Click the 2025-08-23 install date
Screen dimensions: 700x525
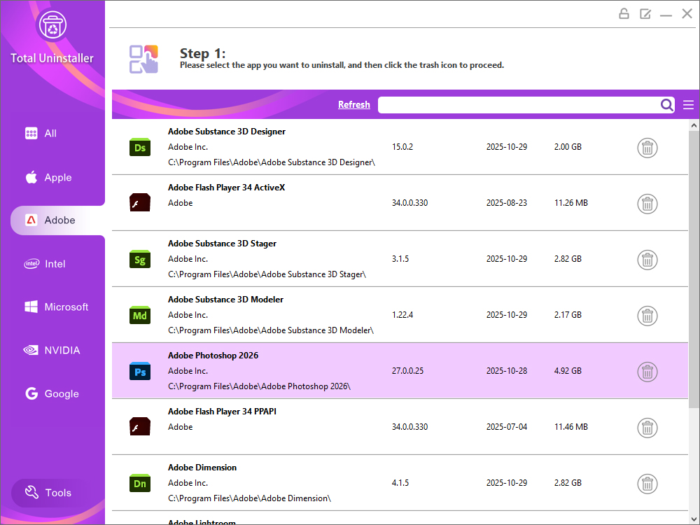(x=507, y=203)
